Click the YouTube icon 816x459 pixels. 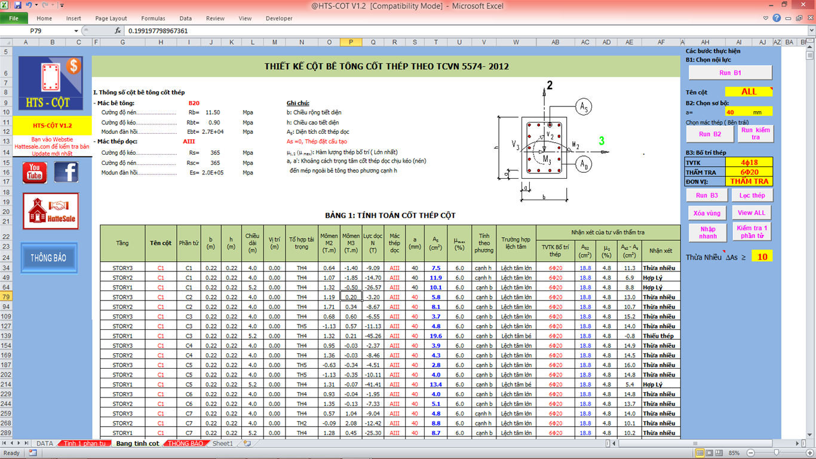click(35, 172)
